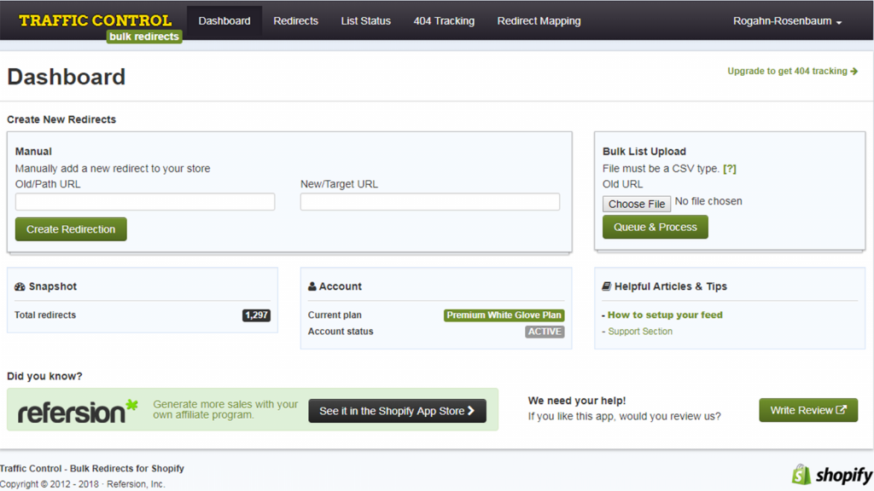This screenshot has height=491, width=874.
Task: Open the Rogahn-Rosenbaum account dropdown
Action: coord(786,20)
